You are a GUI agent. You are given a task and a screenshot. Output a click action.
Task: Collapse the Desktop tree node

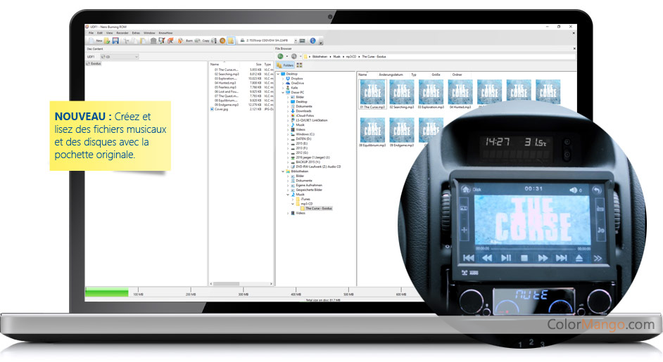click(278, 74)
